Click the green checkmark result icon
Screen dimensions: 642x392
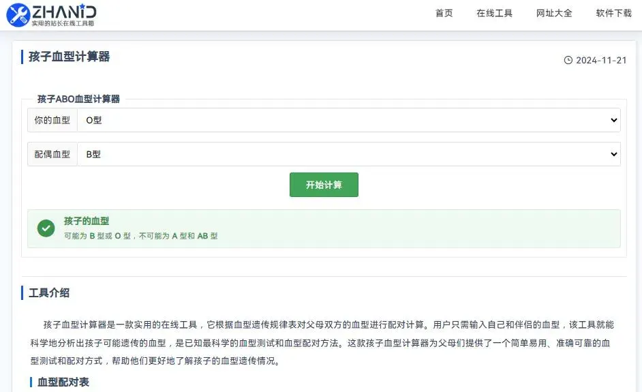(46, 228)
